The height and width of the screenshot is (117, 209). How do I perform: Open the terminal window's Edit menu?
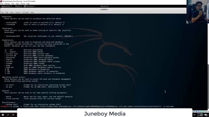tap(7, 12)
